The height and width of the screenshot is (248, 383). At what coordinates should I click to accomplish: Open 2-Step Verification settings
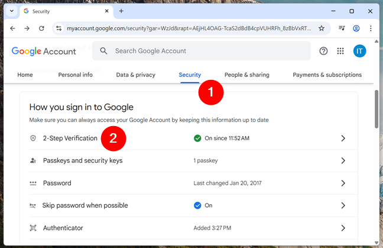point(193,138)
